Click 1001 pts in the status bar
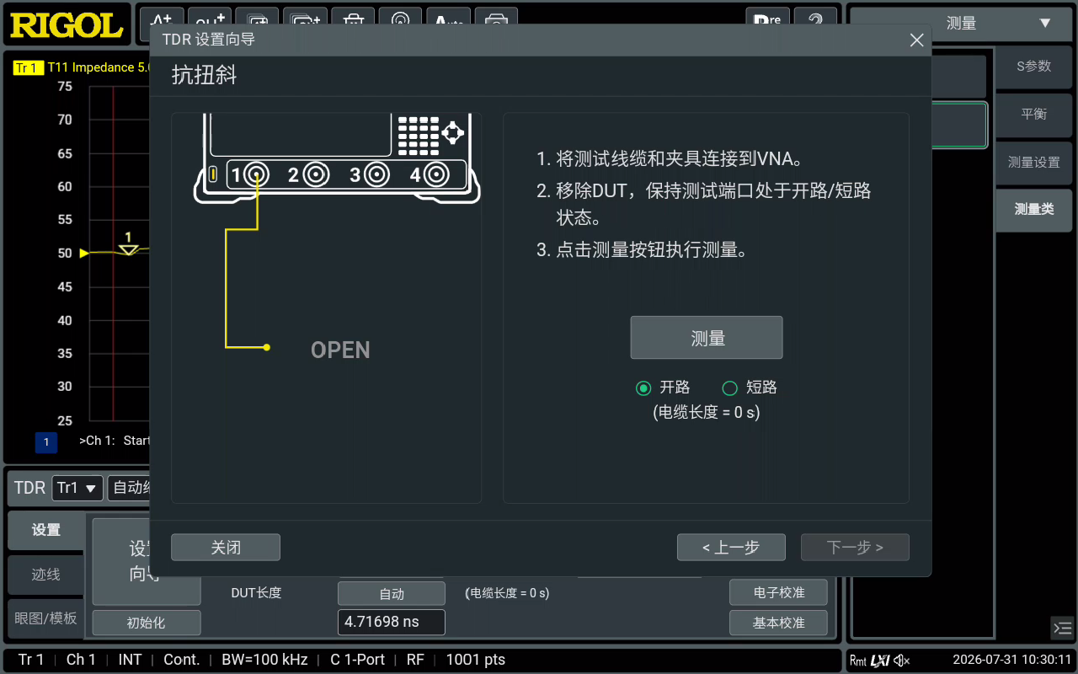This screenshot has height=674, width=1078. pos(476,660)
